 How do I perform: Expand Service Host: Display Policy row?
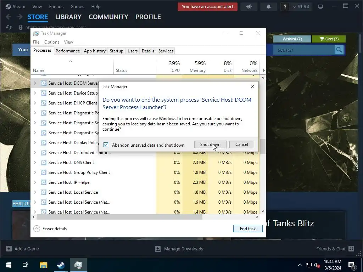click(35, 142)
